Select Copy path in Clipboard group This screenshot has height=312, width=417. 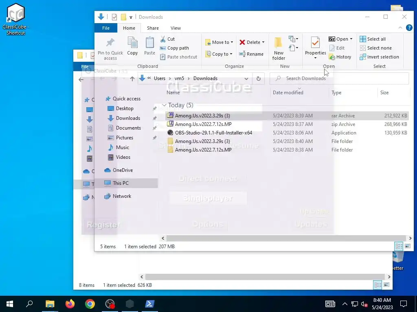click(174, 48)
